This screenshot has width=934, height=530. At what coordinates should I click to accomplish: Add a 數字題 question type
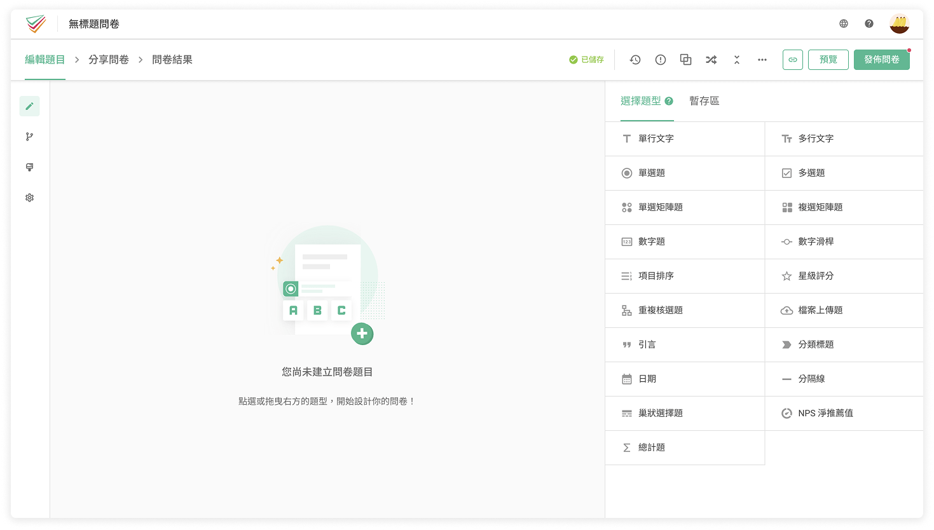tap(685, 241)
